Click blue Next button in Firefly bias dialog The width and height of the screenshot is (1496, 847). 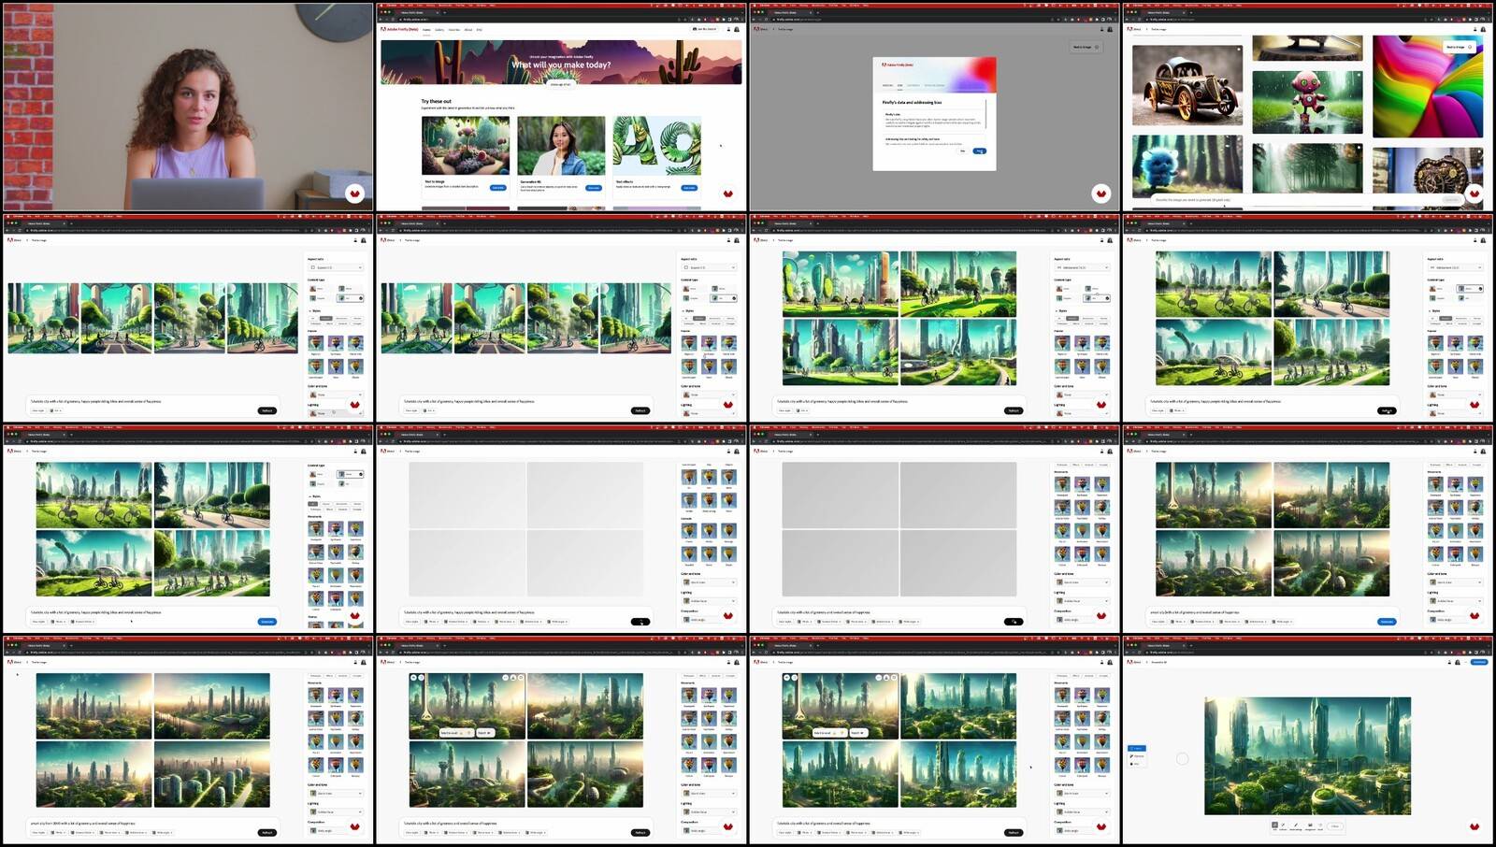click(979, 151)
